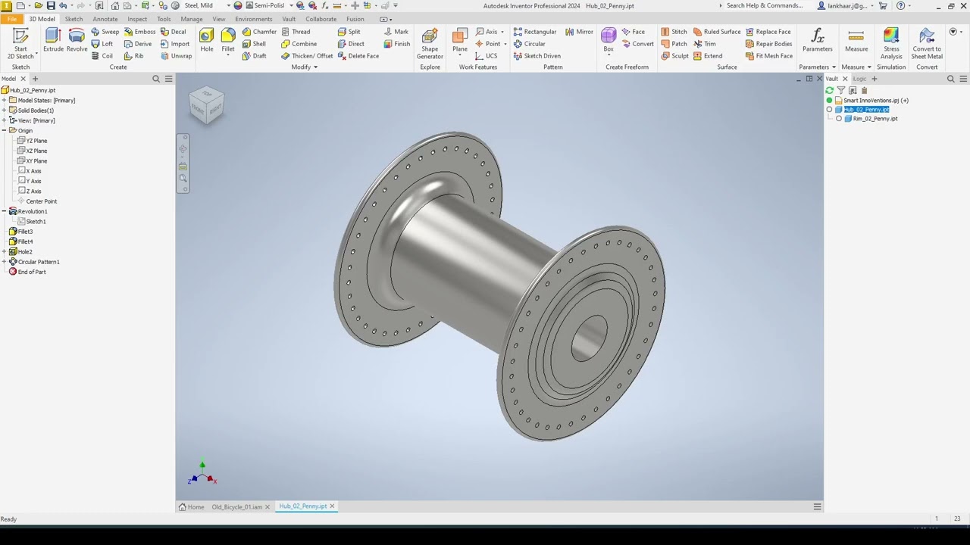
Task: Pick the Coil tool
Action: point(102,56)
